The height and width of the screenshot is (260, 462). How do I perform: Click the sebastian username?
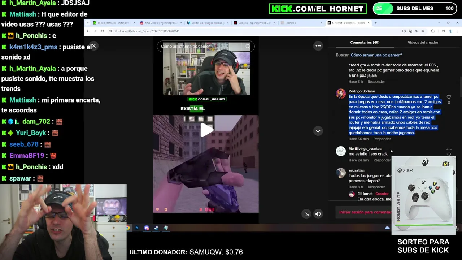tap(356, 170)
